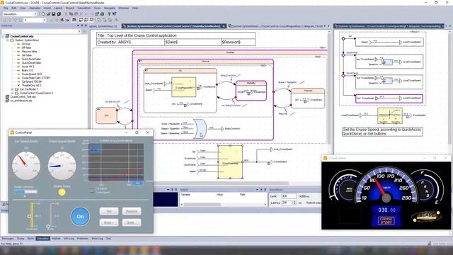453x255 pixels.
Task: Click the Latency value field
Action: (287, 203)
